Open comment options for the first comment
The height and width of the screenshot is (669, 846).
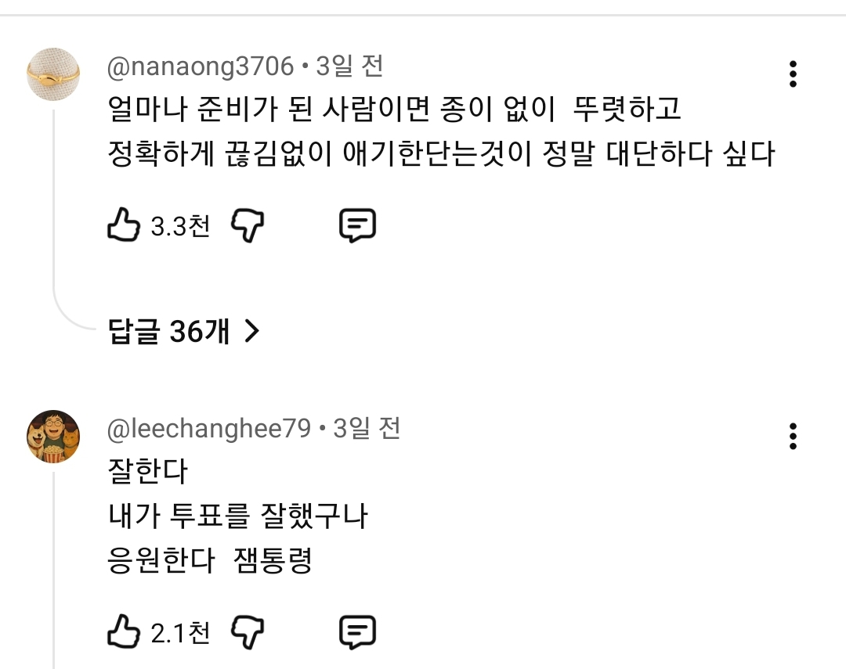794,74
